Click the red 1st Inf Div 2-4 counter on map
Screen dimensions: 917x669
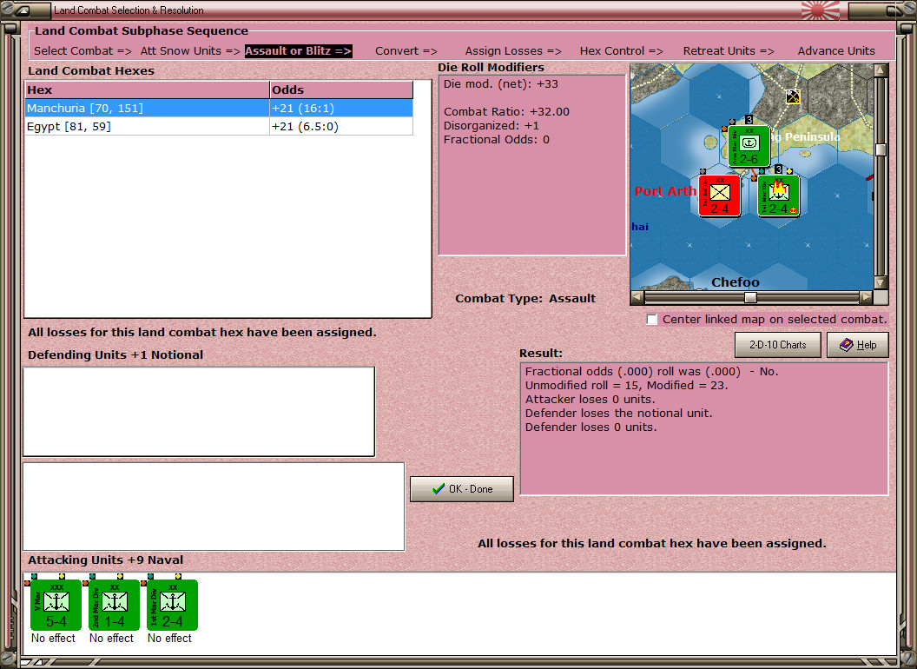tap(720, 195)
